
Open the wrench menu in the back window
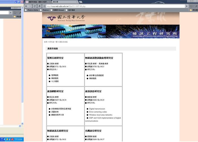coord(20,12)
